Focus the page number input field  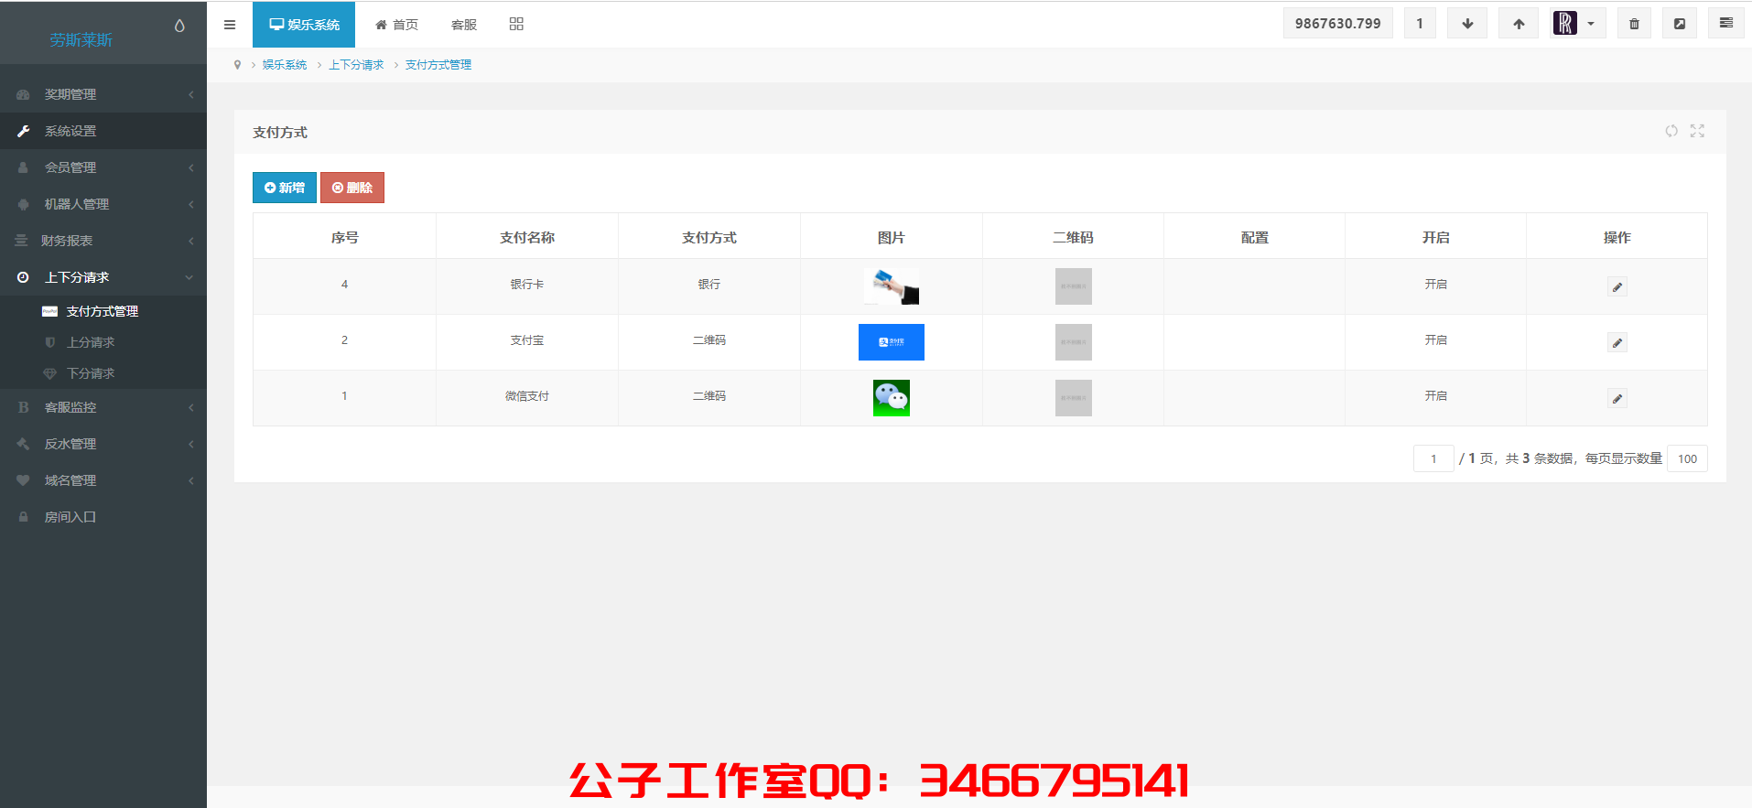[1433, 458]
